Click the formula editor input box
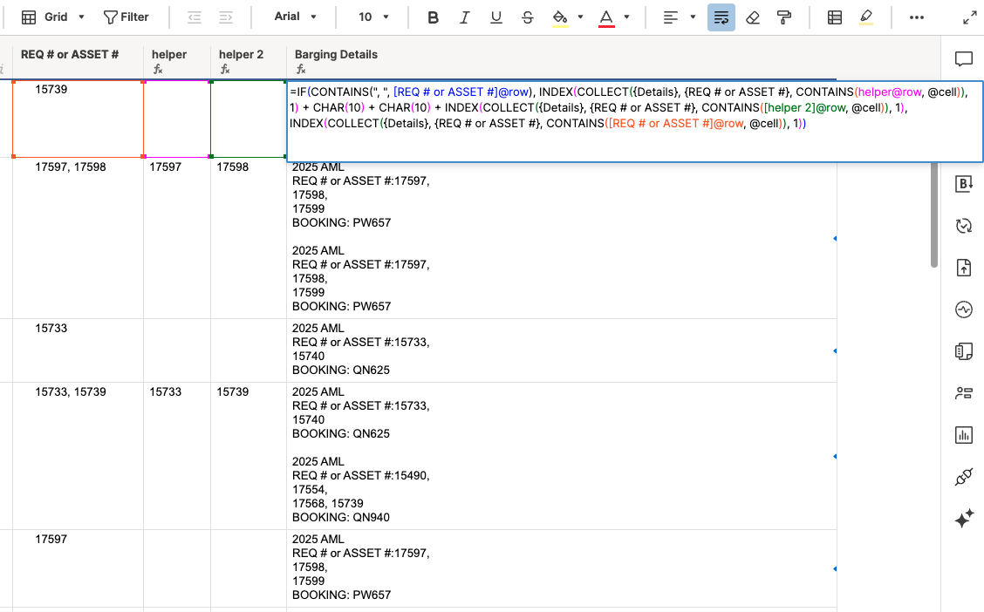 point(634,121)
